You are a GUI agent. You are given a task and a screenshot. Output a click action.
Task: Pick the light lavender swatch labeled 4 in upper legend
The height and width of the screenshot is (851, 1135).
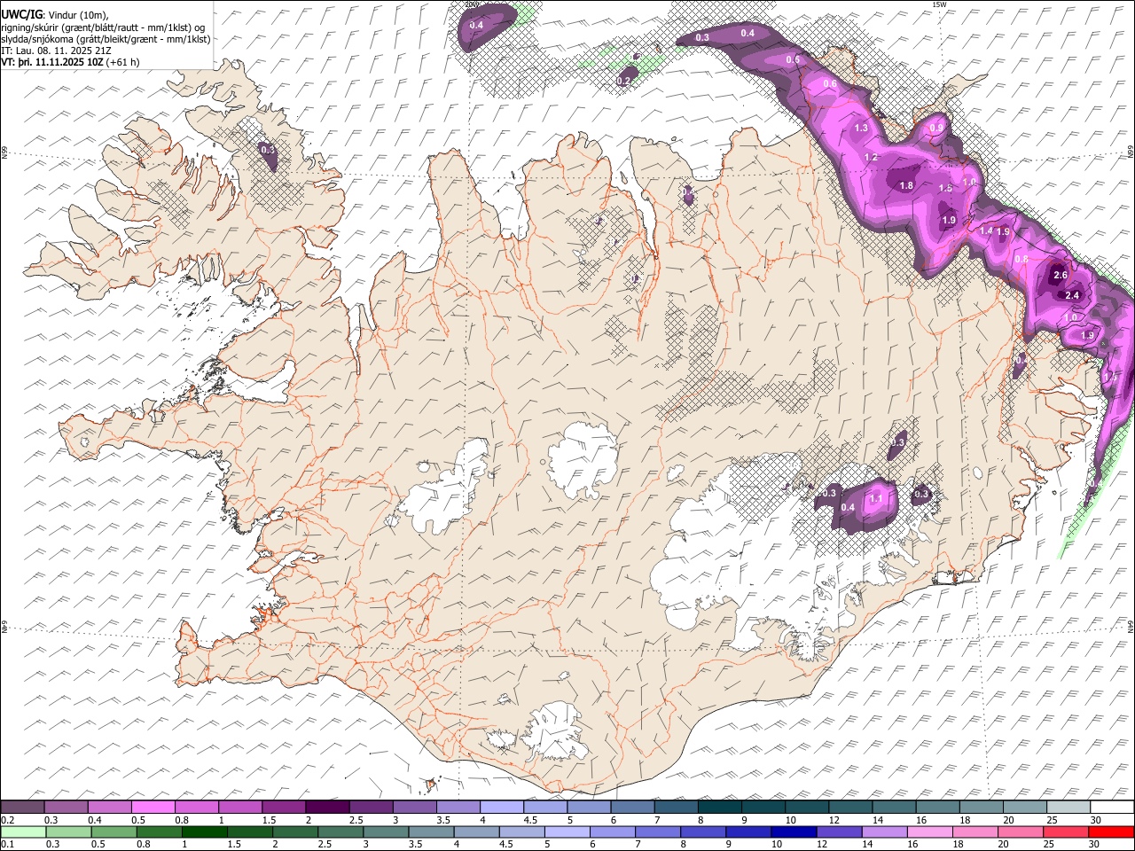501,808
